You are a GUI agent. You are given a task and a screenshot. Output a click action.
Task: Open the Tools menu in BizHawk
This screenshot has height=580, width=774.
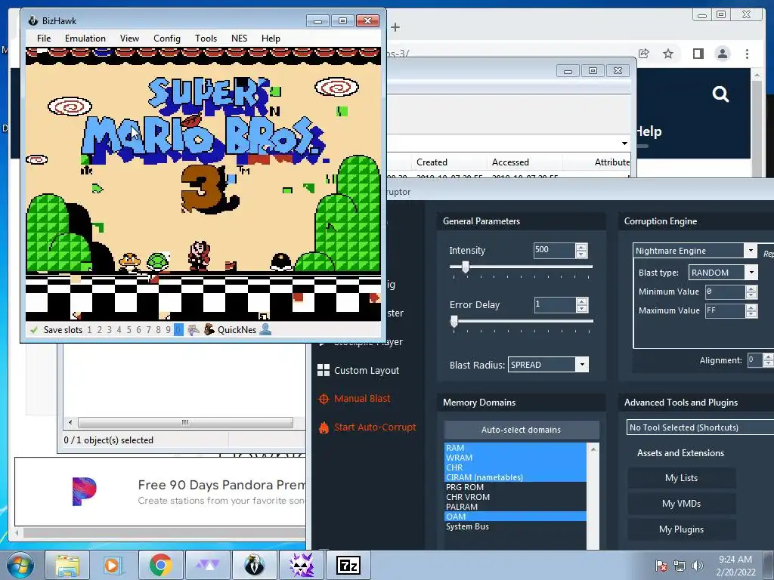point(206,39)
